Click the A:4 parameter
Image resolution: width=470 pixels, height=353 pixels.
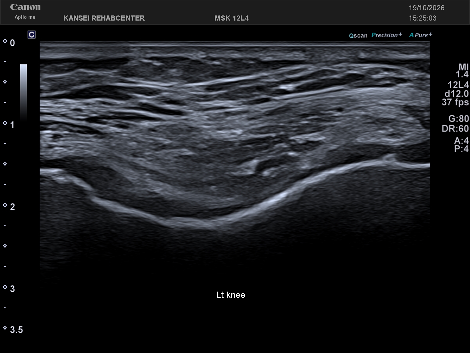[x=461, y=141]
